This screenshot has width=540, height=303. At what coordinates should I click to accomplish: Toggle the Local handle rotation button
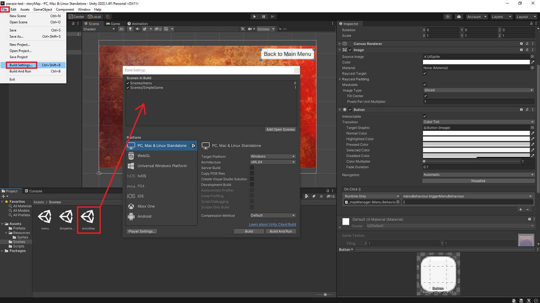click(94, 17)
